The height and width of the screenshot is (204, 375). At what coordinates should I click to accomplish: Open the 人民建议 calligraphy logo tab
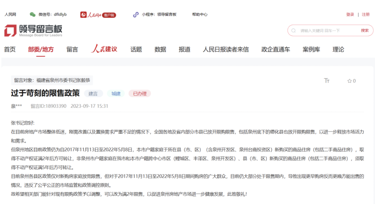coord(104,49)
